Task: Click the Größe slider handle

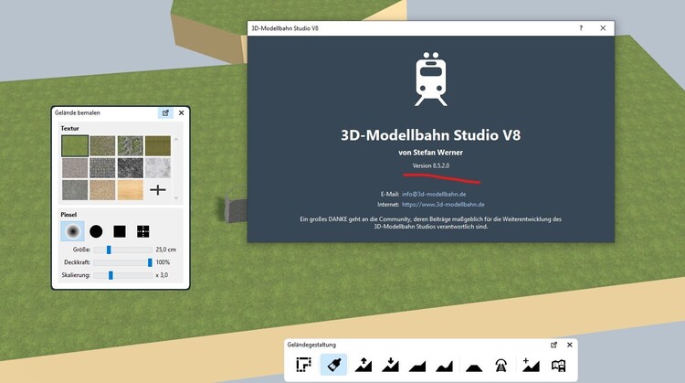Action: (x=109, y=250)
